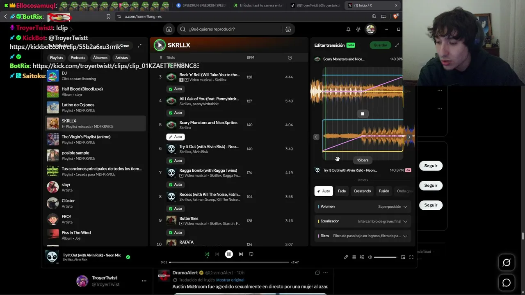
Task: Mute audio with the speaker icon
Action: pos(370,257)
